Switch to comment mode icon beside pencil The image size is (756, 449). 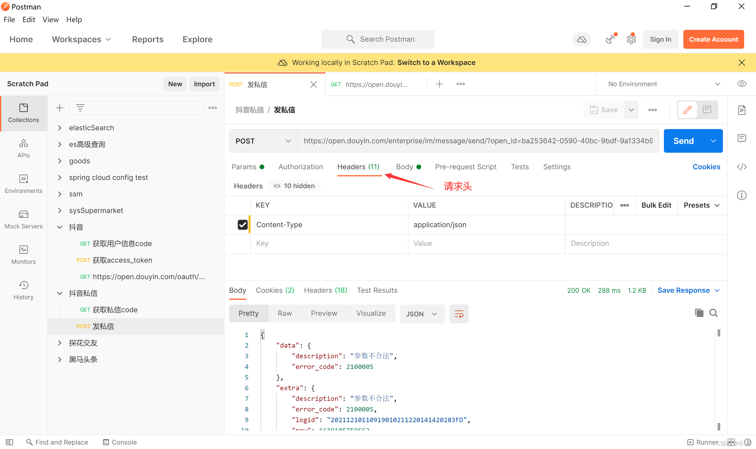click(x=707, y=110)
